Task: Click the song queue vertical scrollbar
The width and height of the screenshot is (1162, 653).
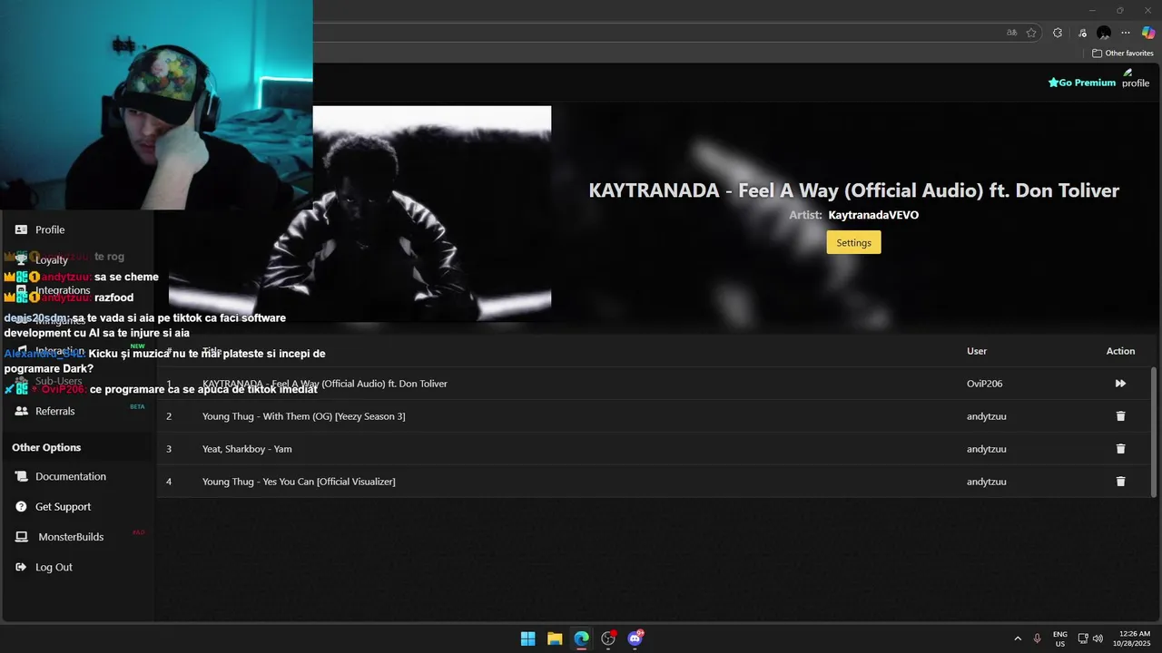Action: 1155,432
